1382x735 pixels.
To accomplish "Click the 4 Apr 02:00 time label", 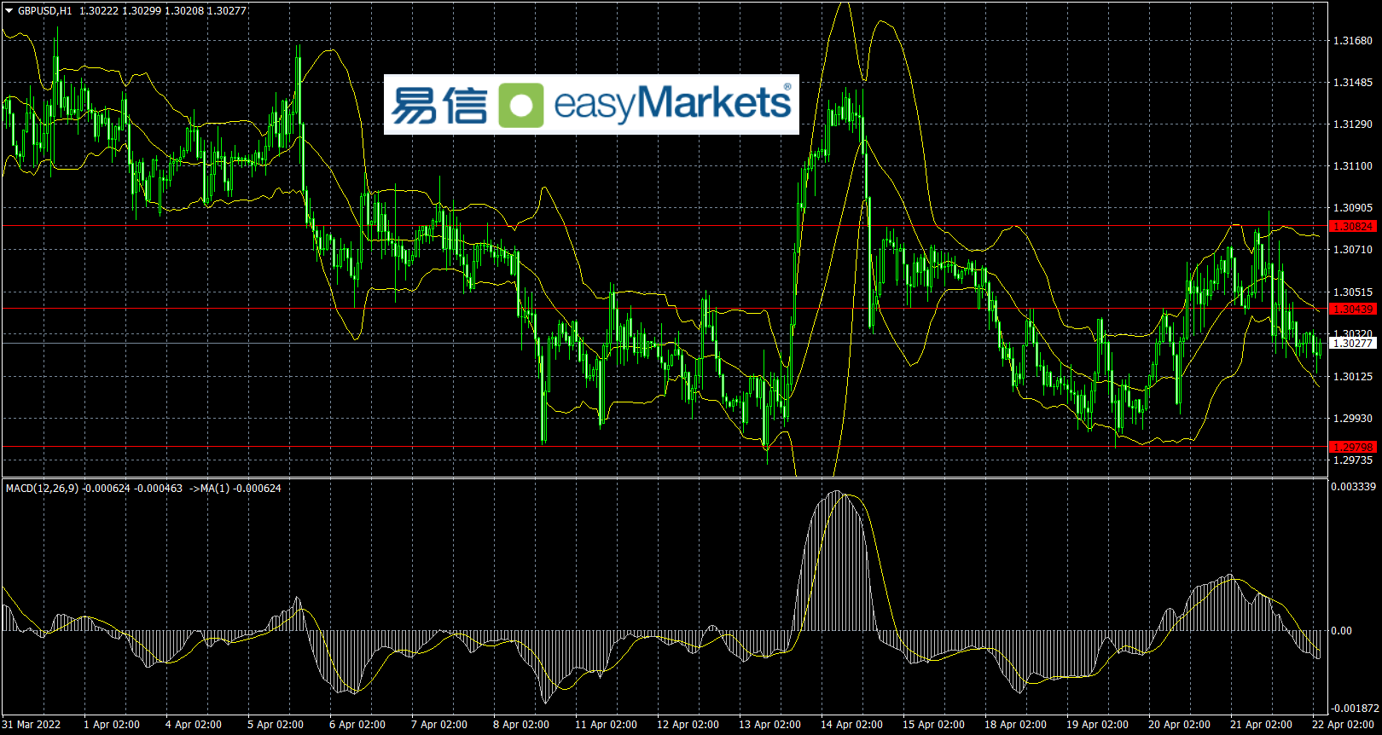I will pyautogui.click(x=194, y=725).
